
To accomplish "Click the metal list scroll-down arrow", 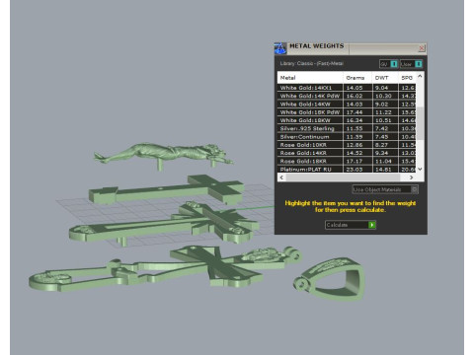I will (x=420, y=169).
